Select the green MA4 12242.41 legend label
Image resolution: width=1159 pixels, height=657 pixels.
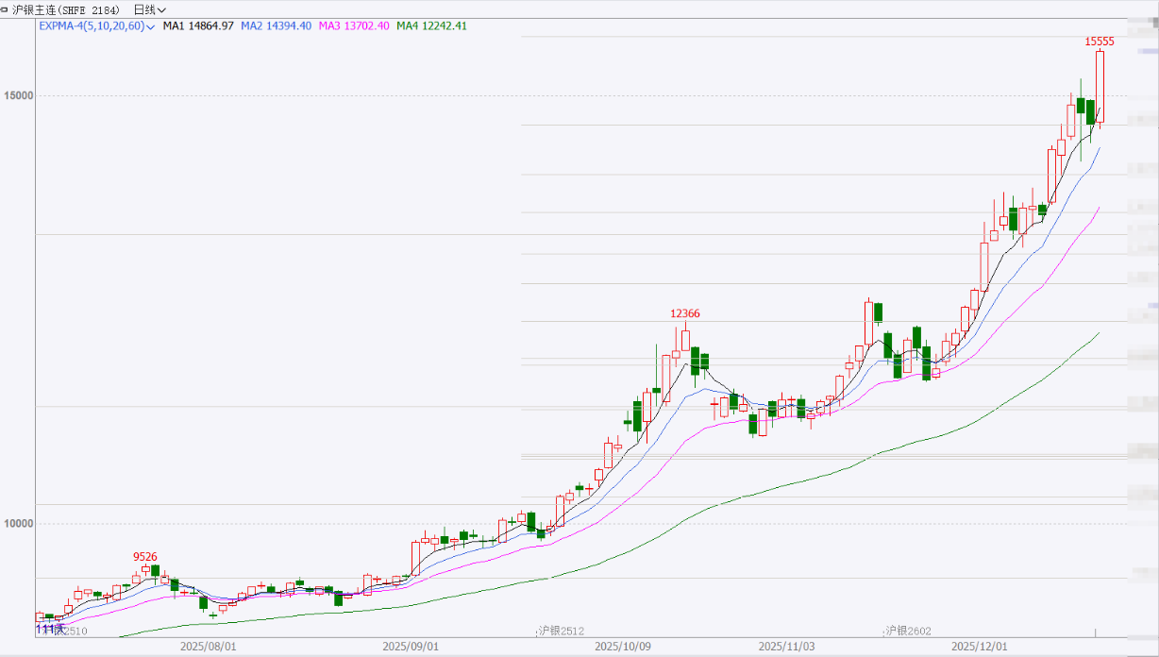[431, 25]
